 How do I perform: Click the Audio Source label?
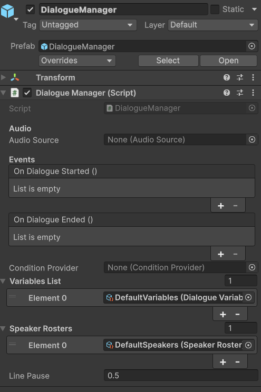pos(34,140)
